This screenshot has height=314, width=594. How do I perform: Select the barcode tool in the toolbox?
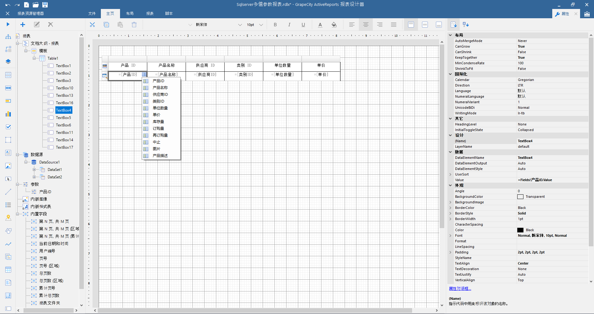click(8, 87)
